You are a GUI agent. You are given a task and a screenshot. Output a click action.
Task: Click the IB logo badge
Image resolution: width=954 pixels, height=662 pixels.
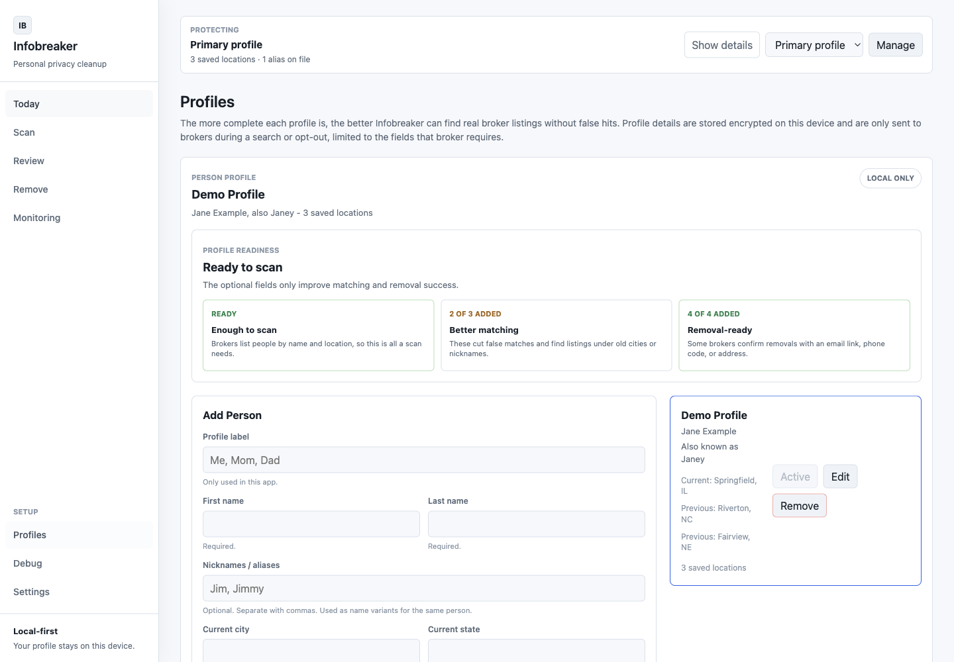[23, 25]
